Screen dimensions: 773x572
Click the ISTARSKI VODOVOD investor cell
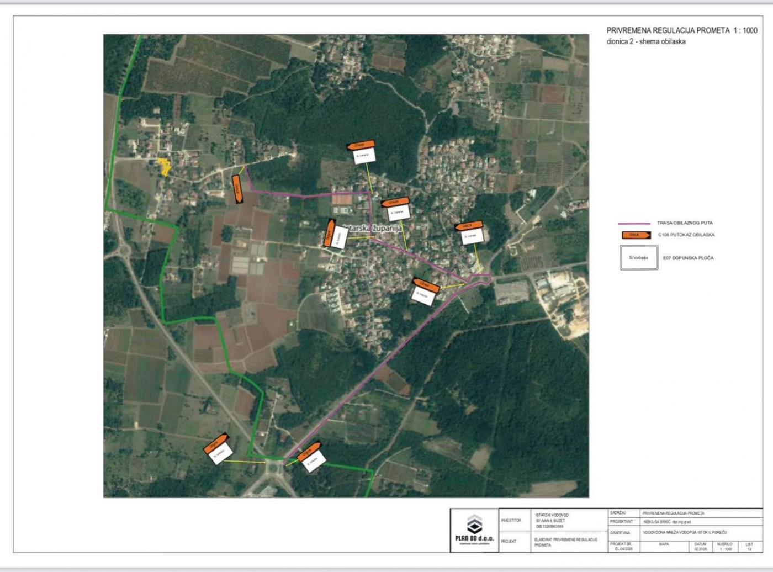point(552,521)
